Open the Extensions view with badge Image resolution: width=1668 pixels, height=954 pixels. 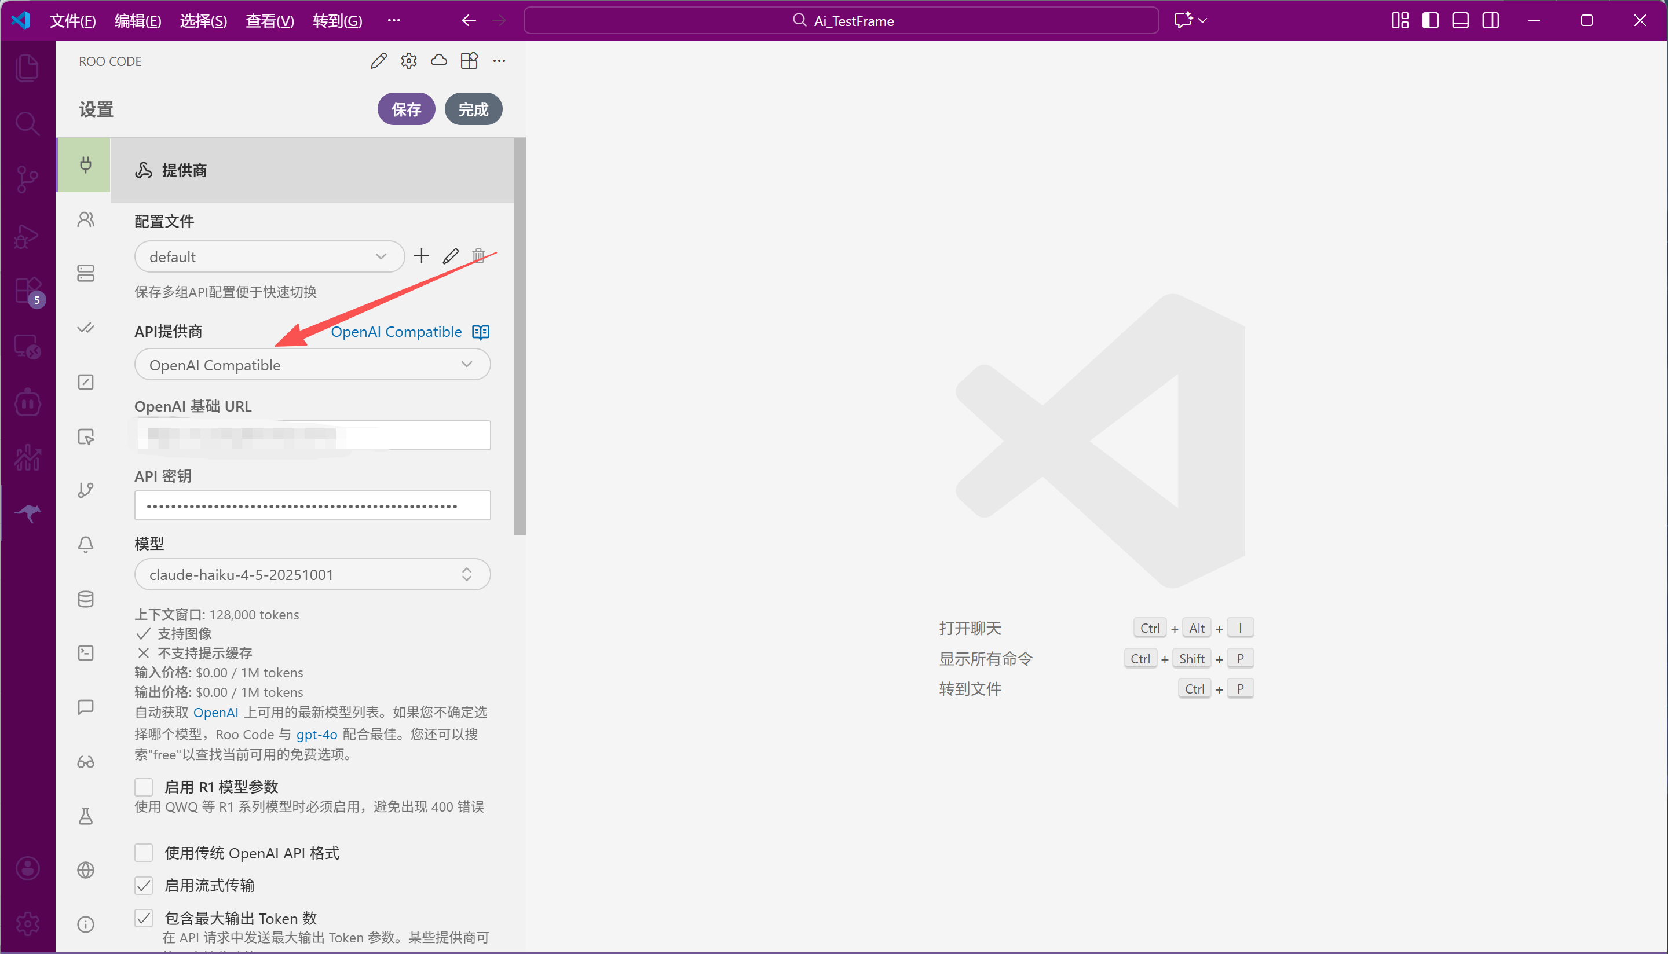tap(28, 290)
